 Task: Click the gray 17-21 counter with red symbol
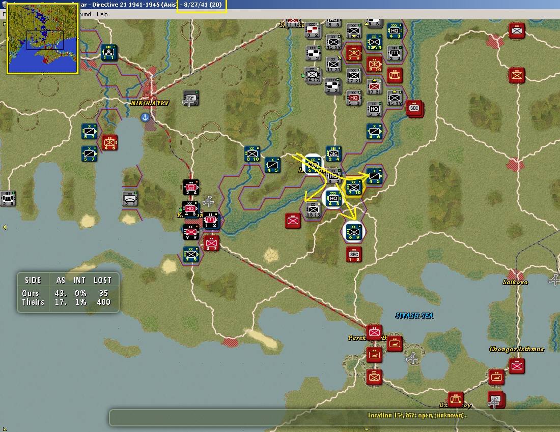pyautogui.click(x=374, y=86)
